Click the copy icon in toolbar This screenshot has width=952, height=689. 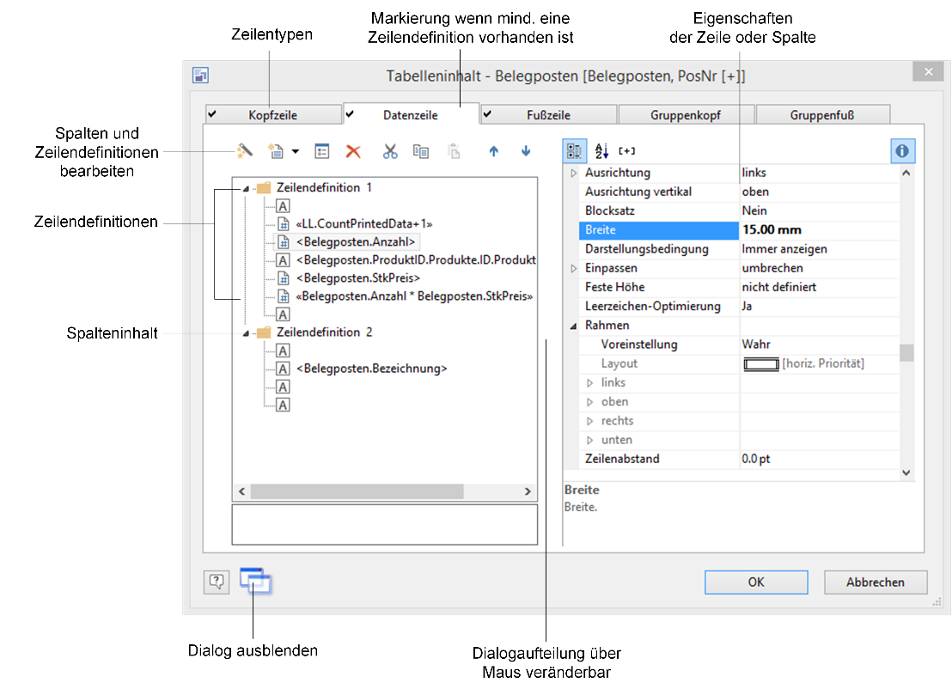pyautogui.click(x=421, y=151)
